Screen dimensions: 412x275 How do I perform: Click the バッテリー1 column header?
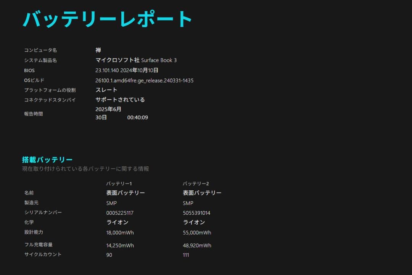[119, 183]
